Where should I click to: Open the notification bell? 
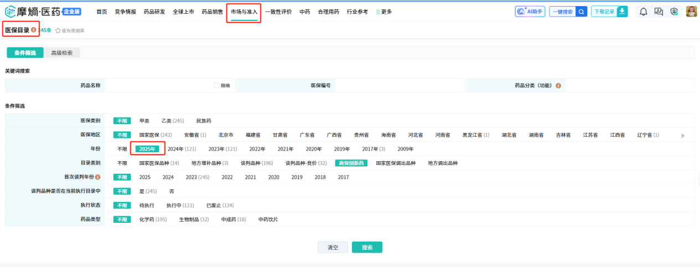[643, 12]
